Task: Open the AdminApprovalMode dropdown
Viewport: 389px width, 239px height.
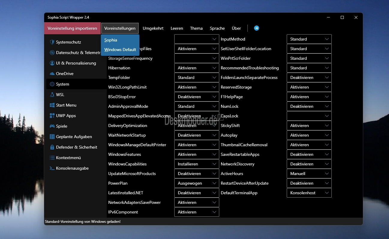Action: click(197, 106)
